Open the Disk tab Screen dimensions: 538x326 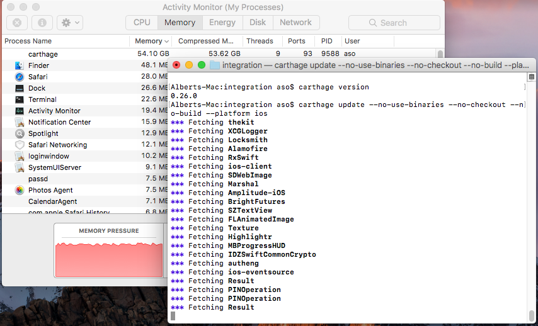click(258, 23)
